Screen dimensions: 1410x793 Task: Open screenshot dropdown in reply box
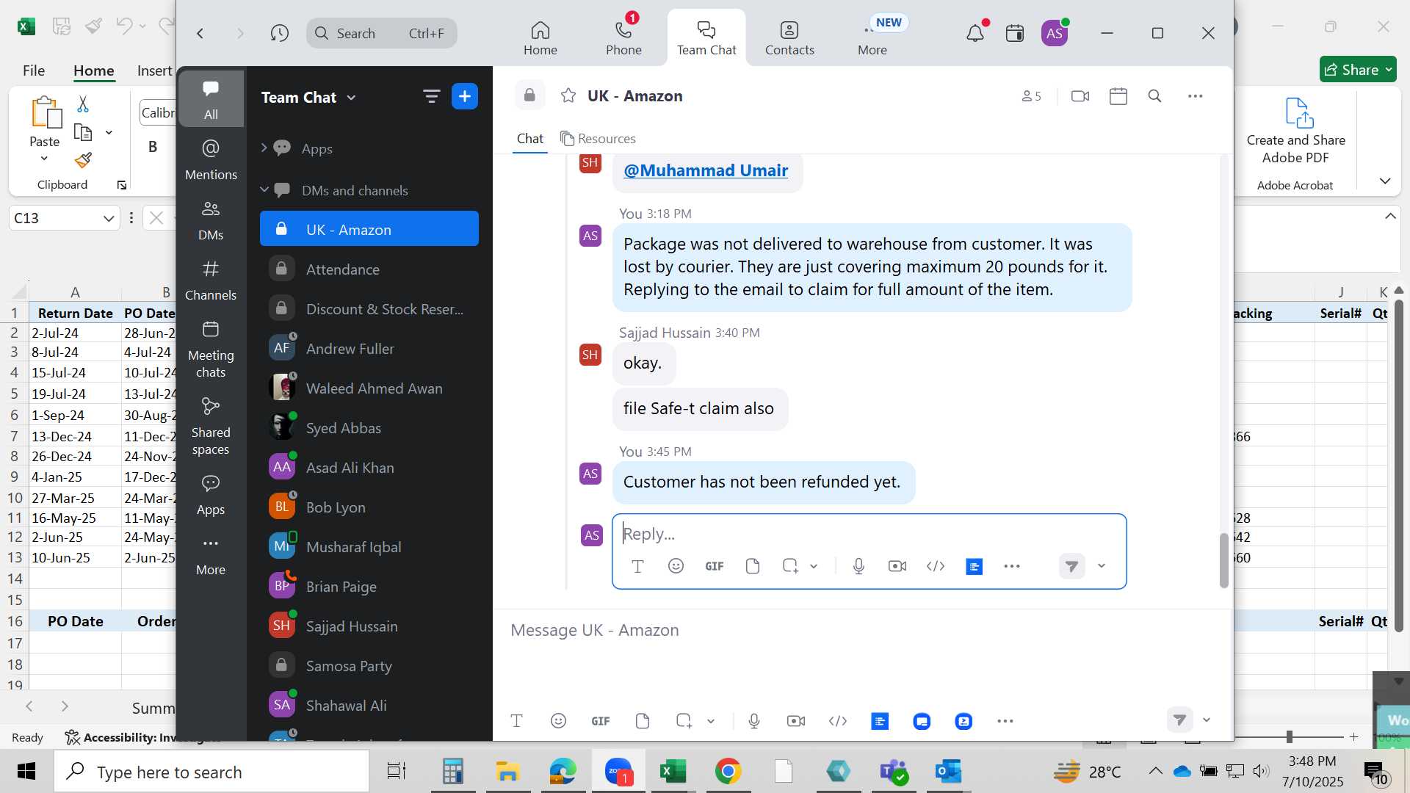[814, 566]
